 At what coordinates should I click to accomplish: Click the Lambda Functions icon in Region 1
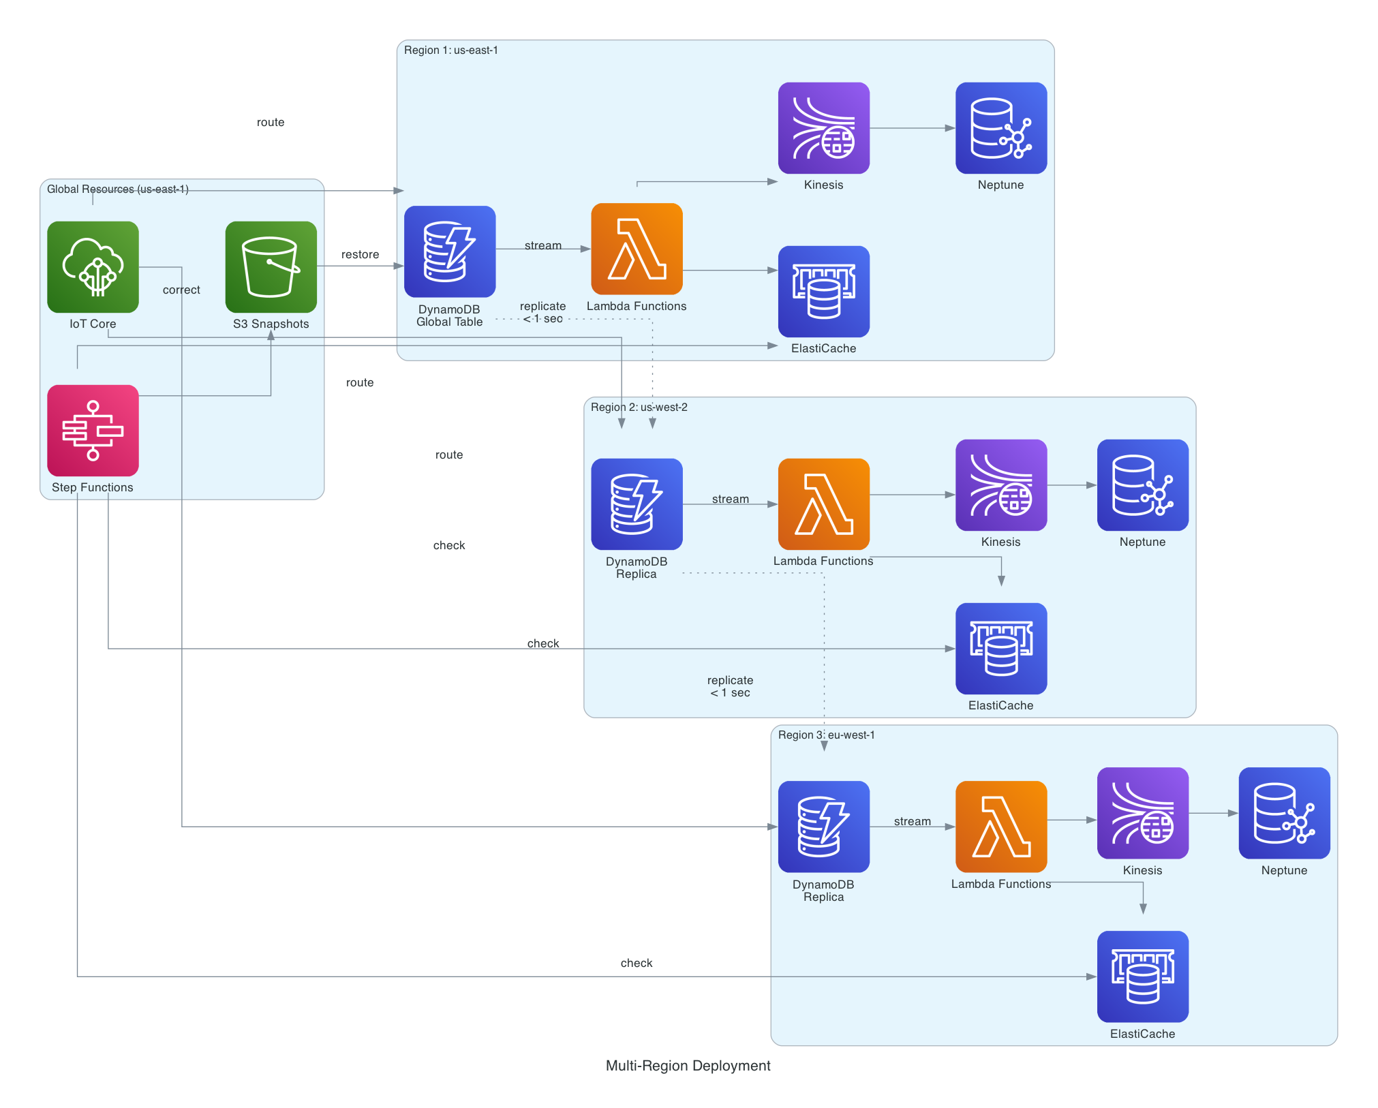[637, 249]
